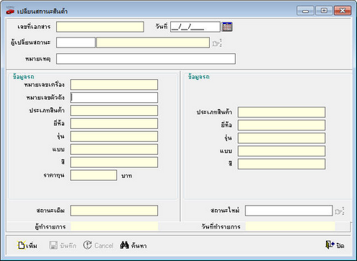Click the วันที่ทำรายการ status field
This screenshot has width=357, height=261.
point(290,226)
